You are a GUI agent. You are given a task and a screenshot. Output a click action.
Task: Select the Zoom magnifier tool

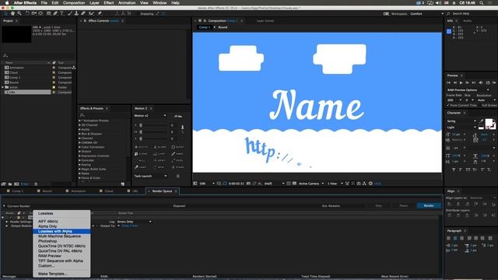click(19, 14)
